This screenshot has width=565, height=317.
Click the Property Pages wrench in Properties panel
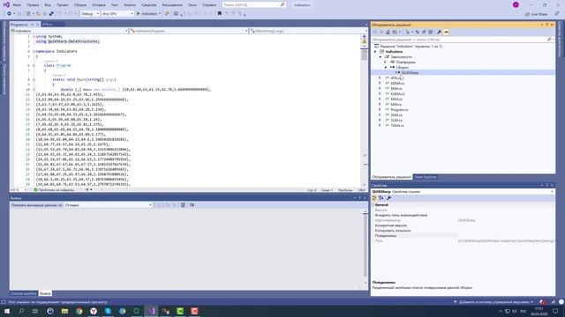coord(388,198)
